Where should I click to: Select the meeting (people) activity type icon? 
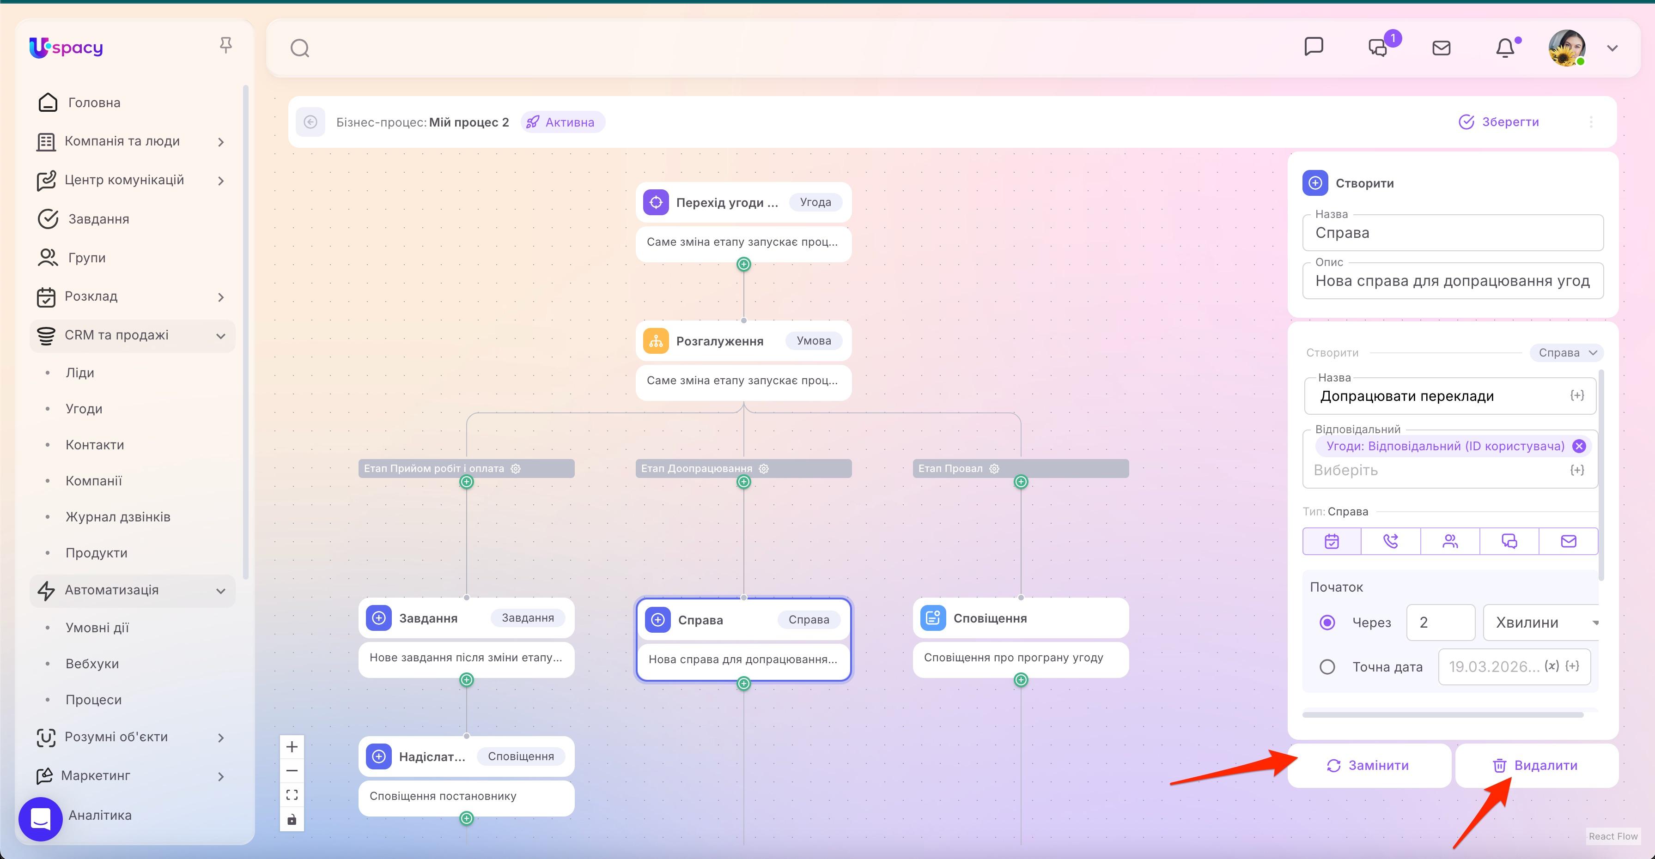click(x=1450, y=541)
